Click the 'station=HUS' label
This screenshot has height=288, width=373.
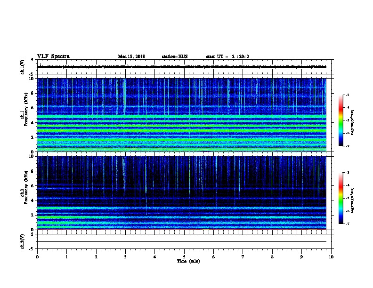tap(175, 56)
